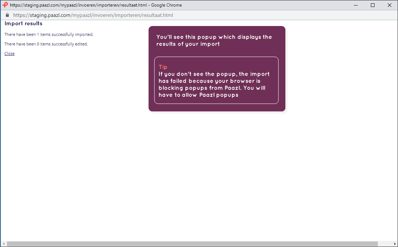
Task: Click '1 items successfully imported' text
Action: coord(49,34)
